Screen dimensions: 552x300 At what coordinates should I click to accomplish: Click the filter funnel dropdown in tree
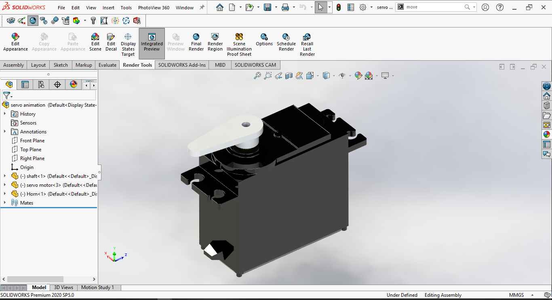pyautogui.click(x=8, y=96)
